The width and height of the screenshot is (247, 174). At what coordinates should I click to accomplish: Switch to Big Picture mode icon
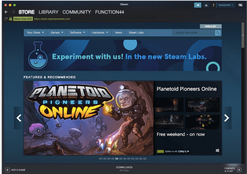(x=240, y=5)
